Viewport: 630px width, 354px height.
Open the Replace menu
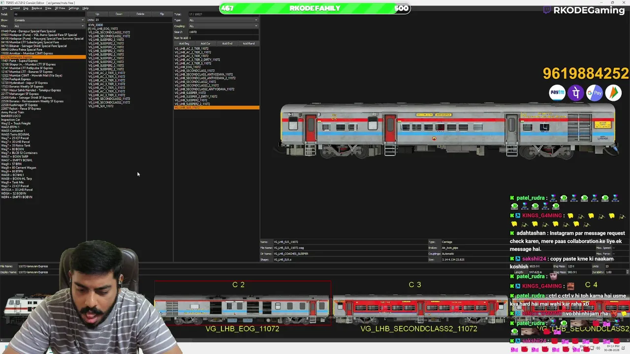(36, 8)
